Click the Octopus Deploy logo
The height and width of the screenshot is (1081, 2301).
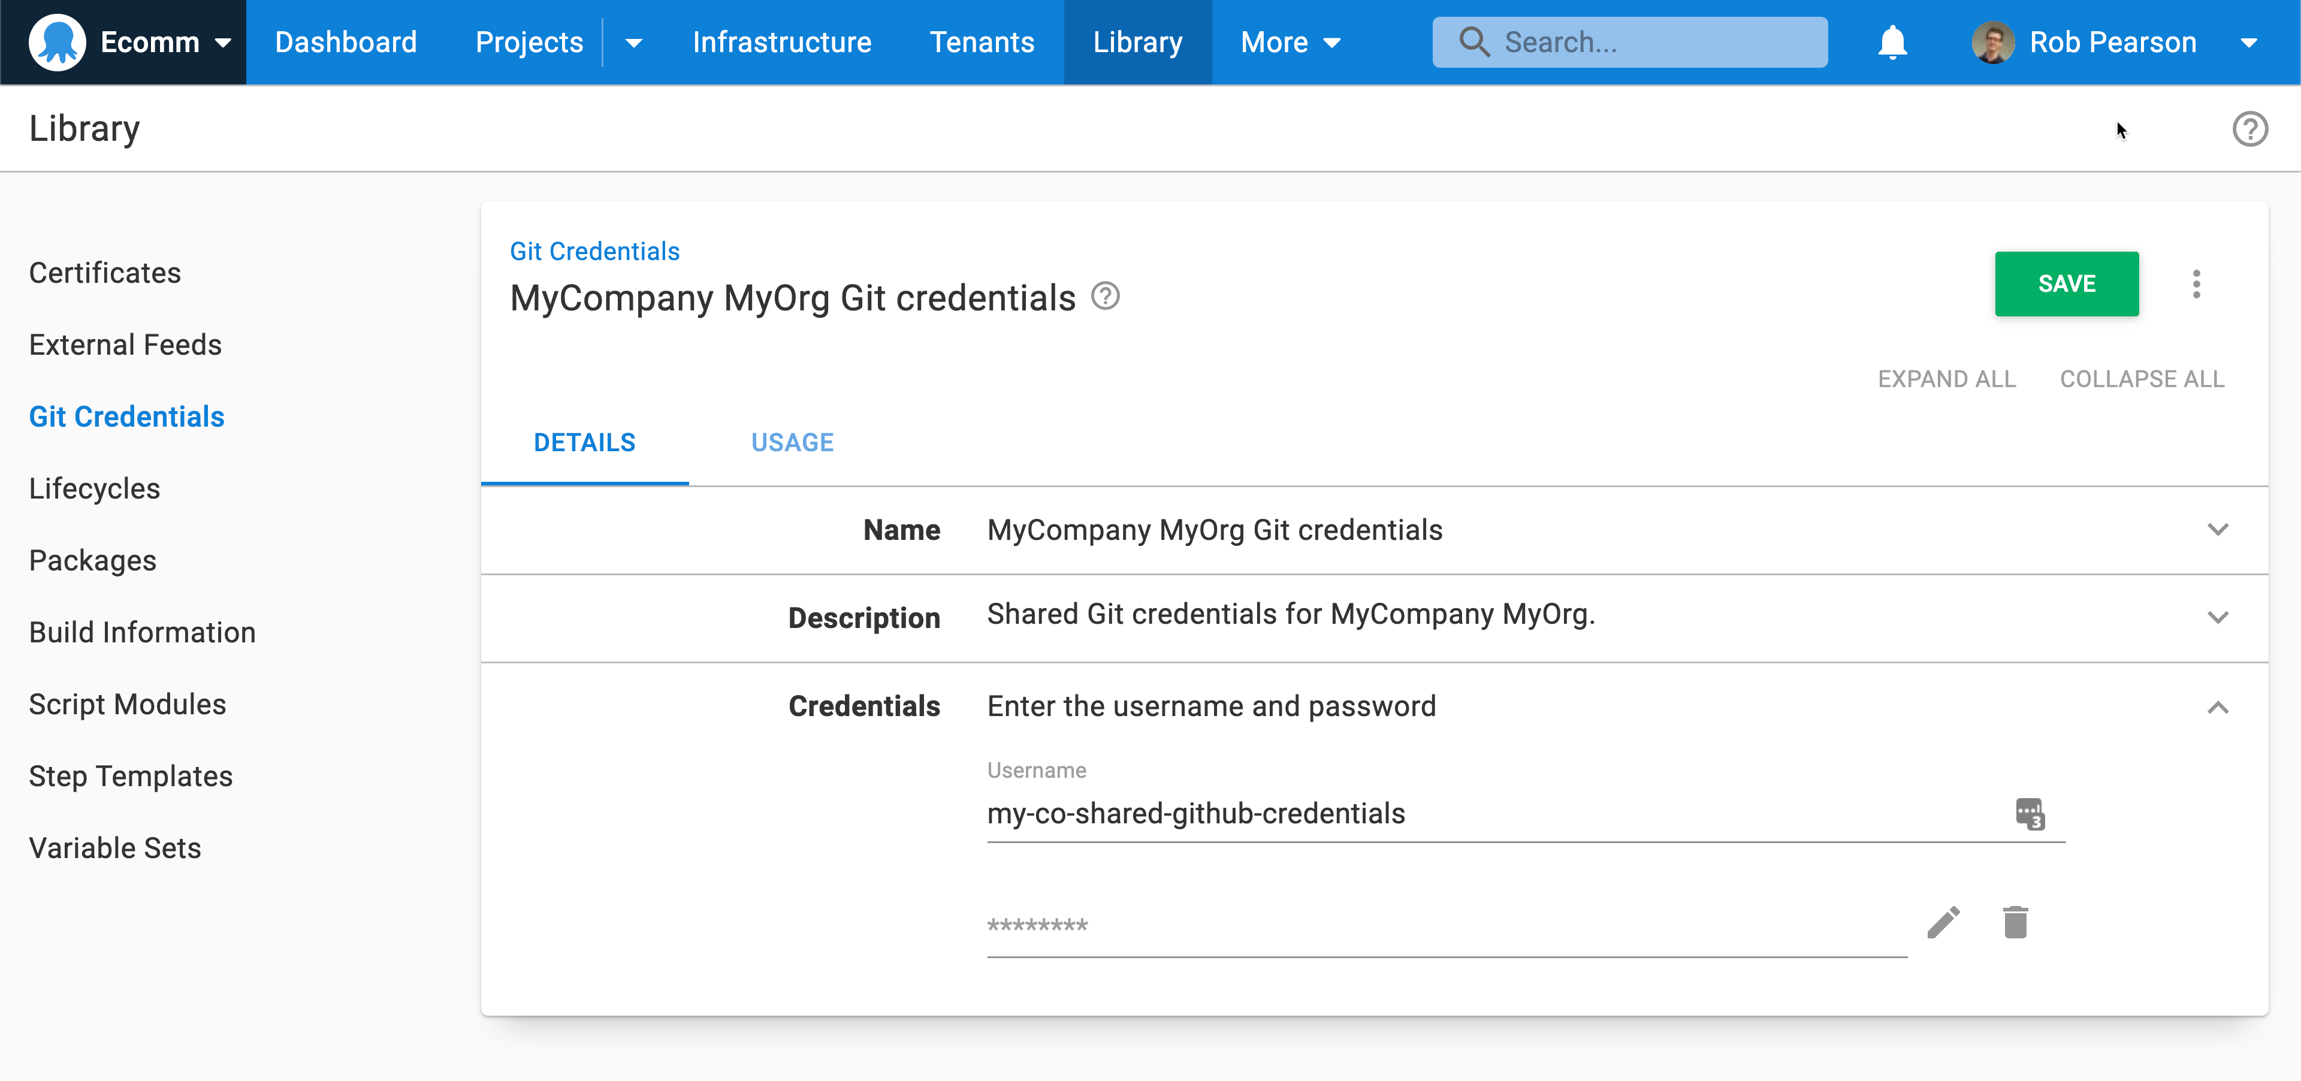click(57, 42)
